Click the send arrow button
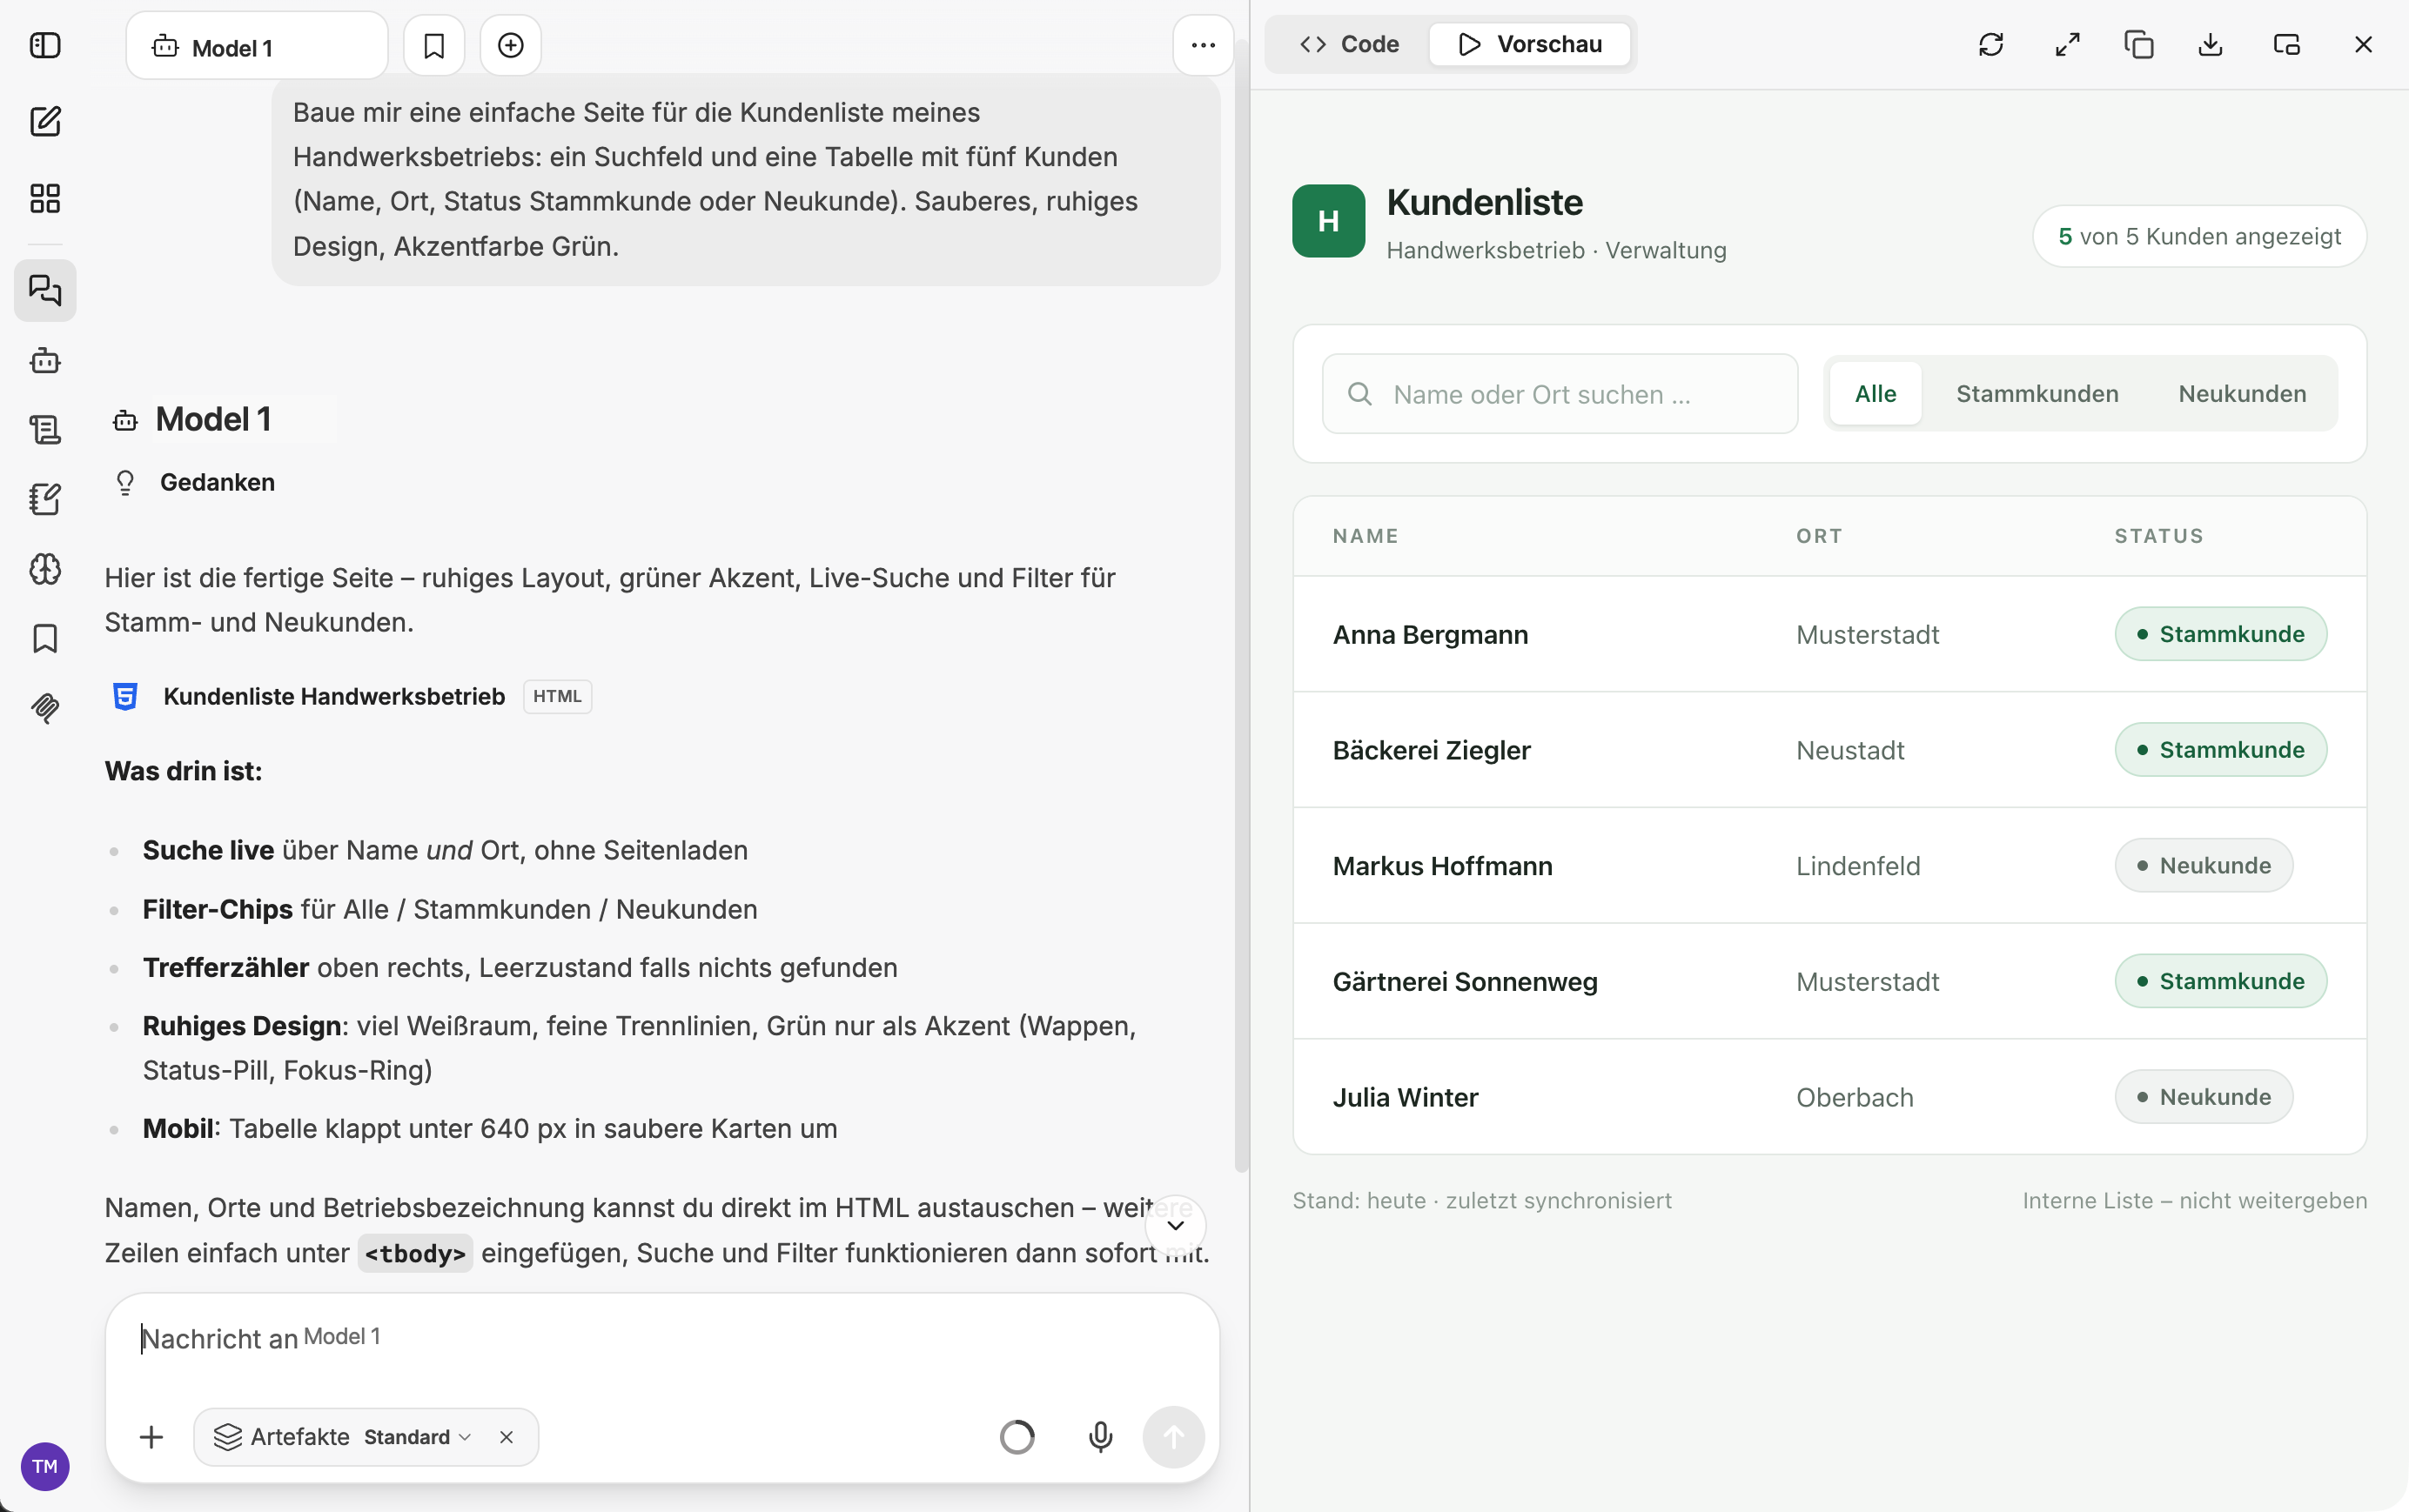This screenshot has height=1512, width=2409. (1173, 1437)
